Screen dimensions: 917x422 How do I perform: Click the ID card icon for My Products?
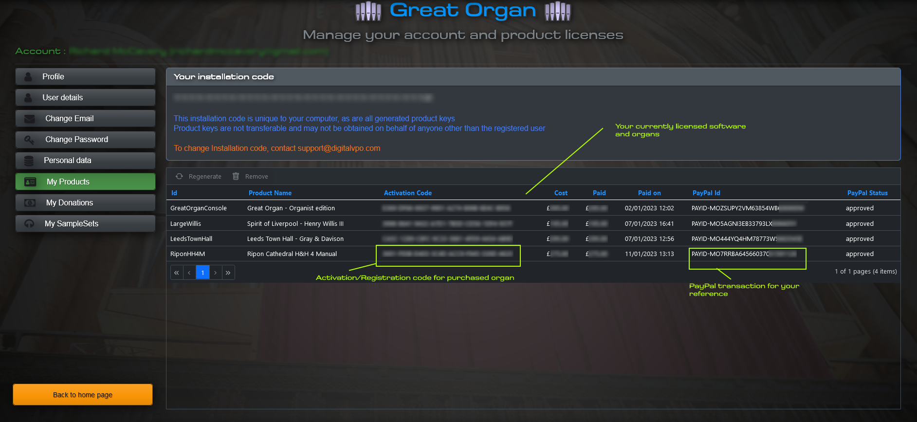tap(30, 182)
